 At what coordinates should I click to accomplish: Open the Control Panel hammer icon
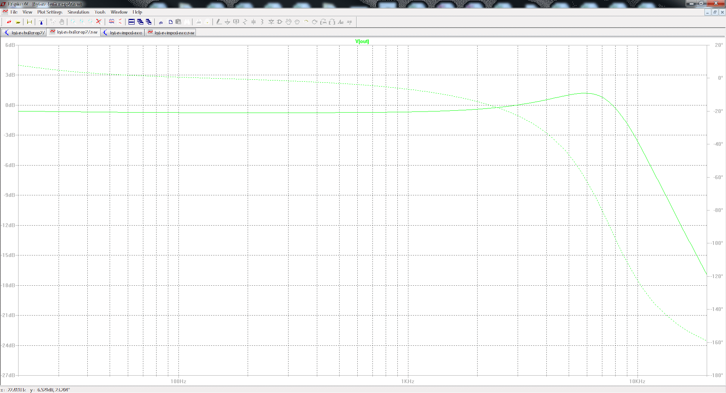click(x=41, y=22)
